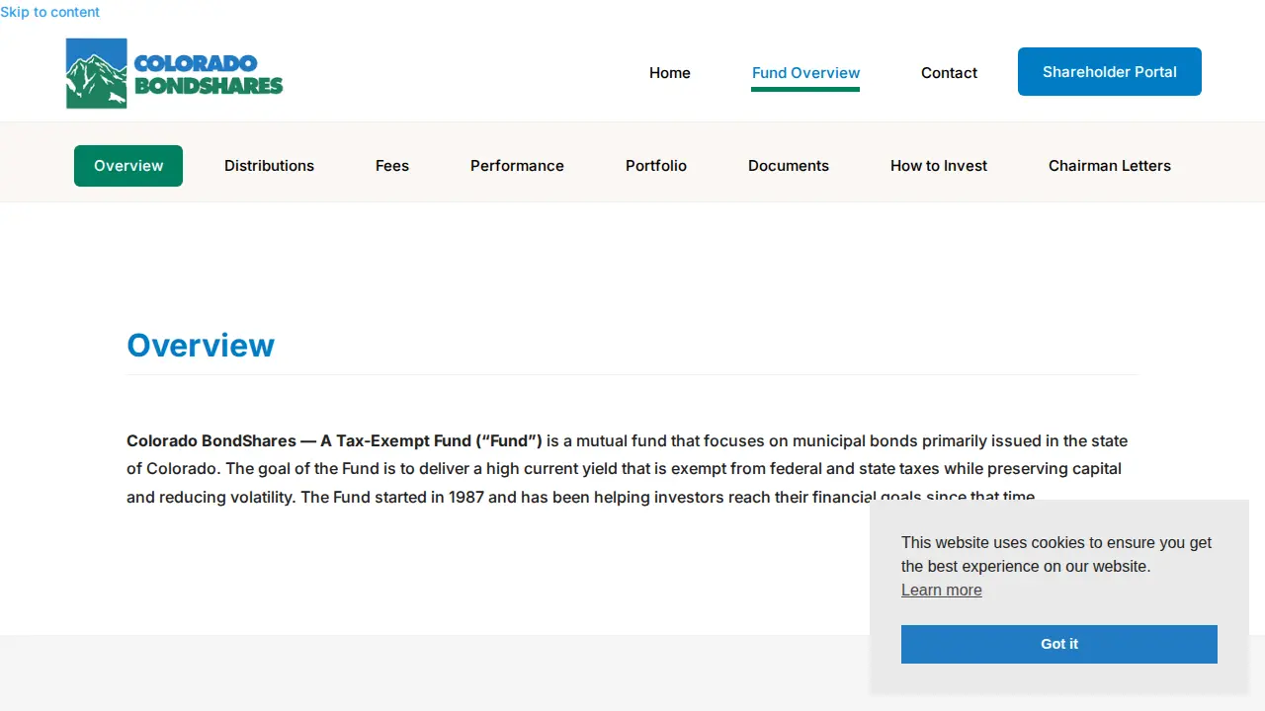1265x711 pixels.
Task: Click the Overview page heading
Action: point(201,345)
